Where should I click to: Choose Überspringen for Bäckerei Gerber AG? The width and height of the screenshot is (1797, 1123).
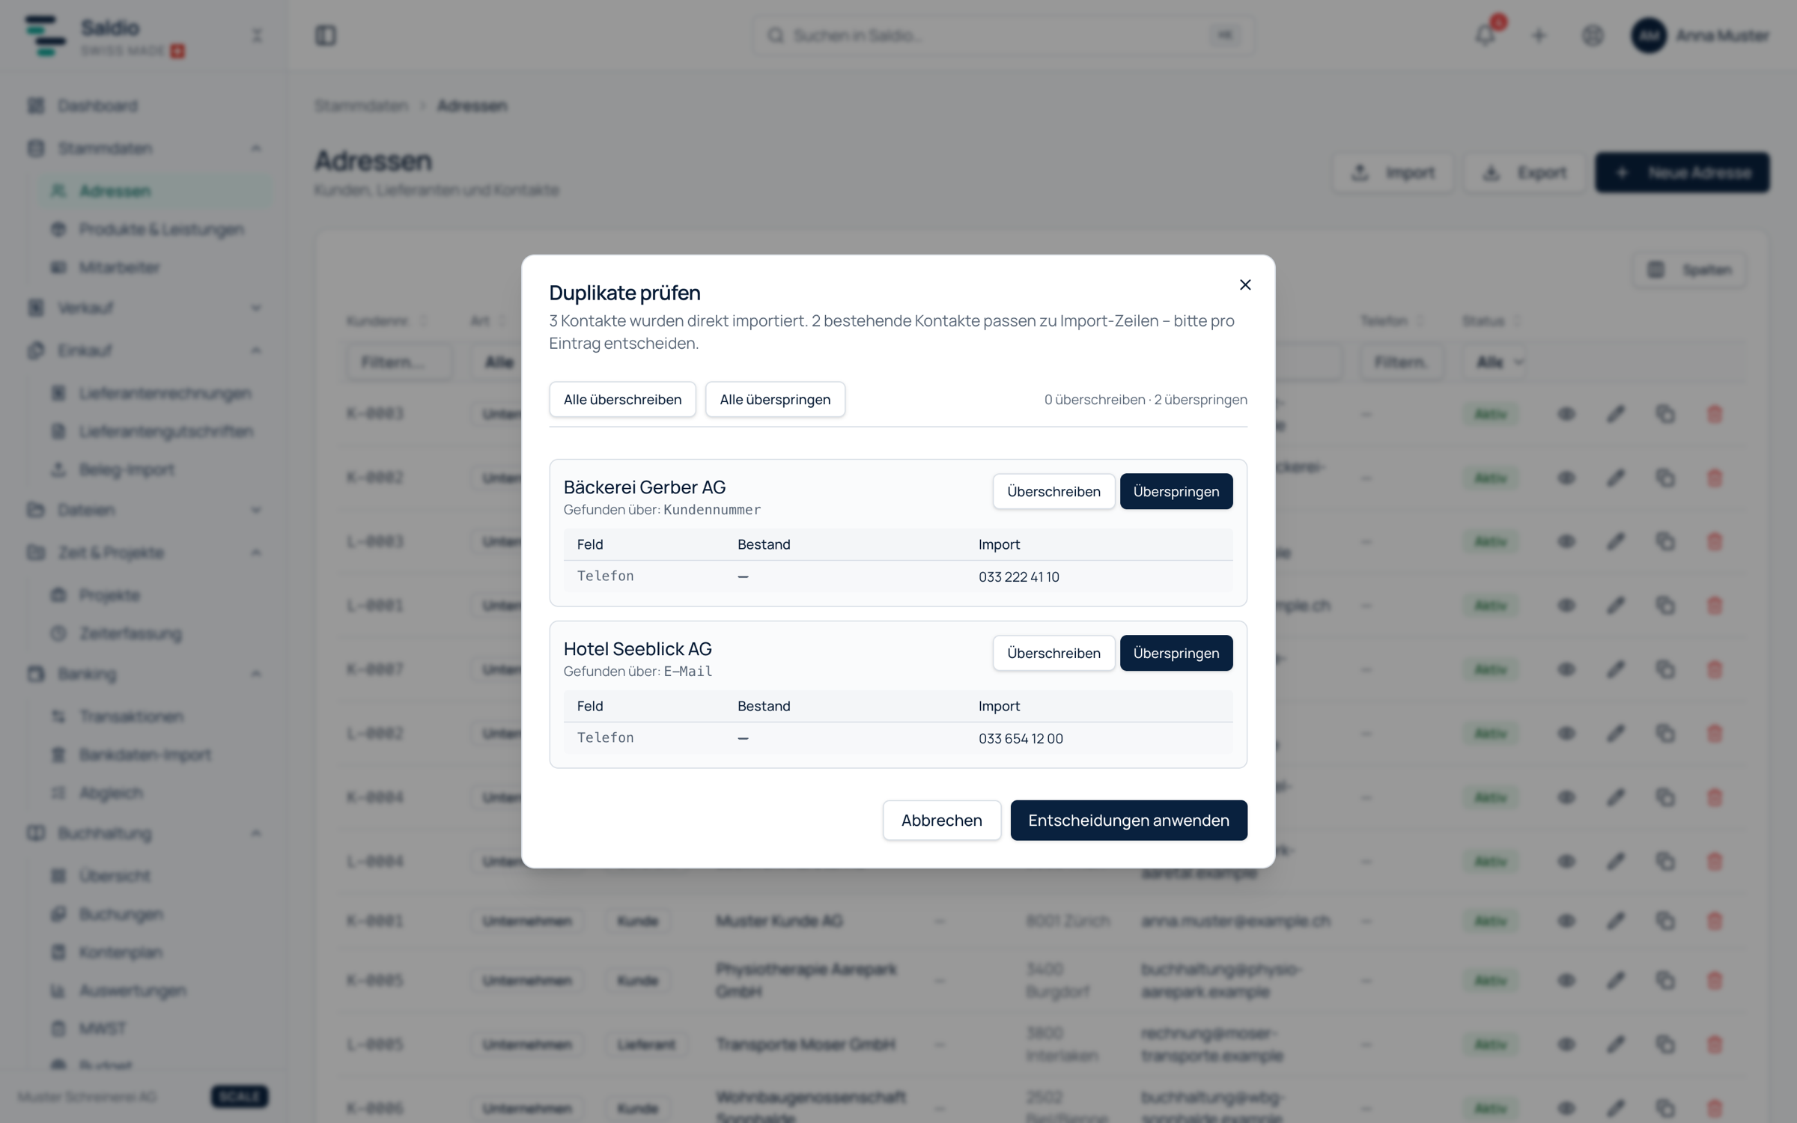(1176, 491)
